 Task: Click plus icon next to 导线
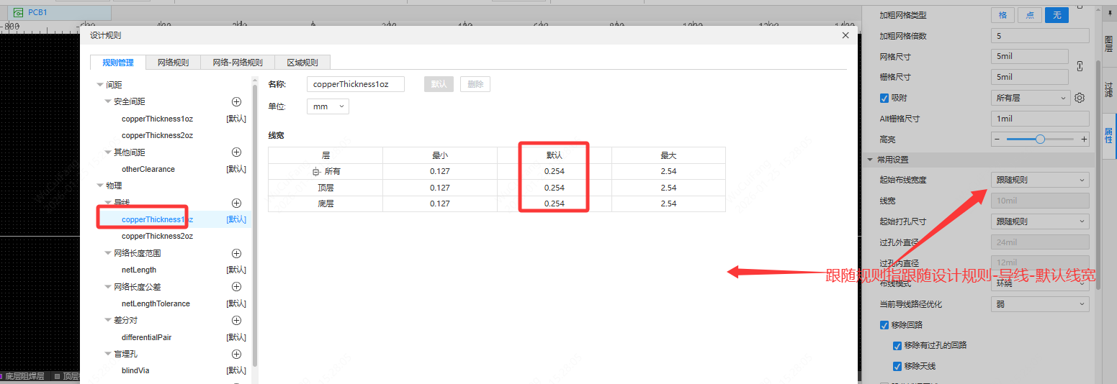click(x=236, y=203)
